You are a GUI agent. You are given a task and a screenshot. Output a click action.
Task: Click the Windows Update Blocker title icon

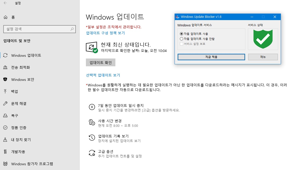tap(177, 17)
